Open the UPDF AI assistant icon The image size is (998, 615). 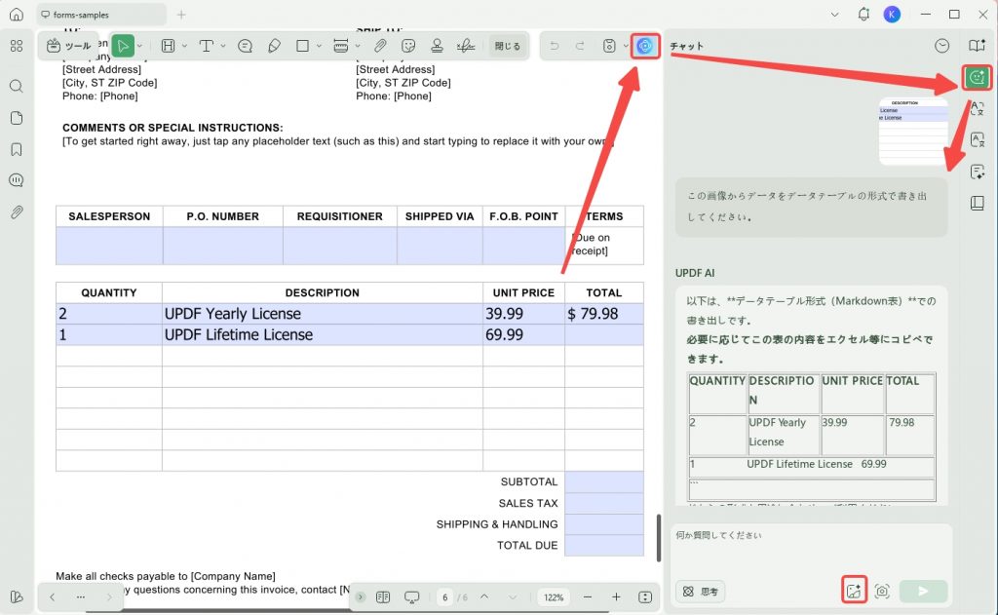point(645,46)
